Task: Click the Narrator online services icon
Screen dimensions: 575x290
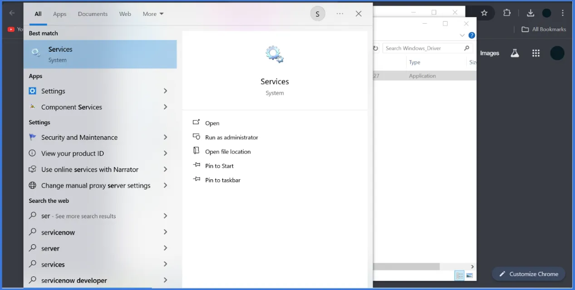Action: (x=32, y=169)
